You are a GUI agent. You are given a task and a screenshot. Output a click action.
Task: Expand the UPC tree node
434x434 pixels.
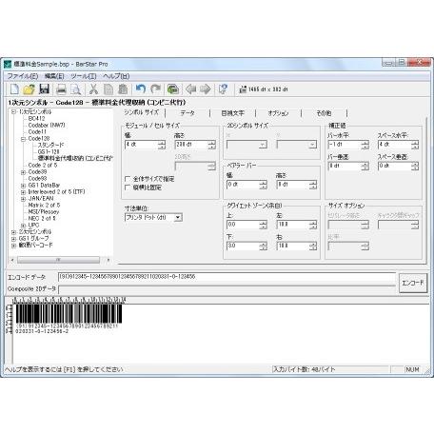click(23, 226)
